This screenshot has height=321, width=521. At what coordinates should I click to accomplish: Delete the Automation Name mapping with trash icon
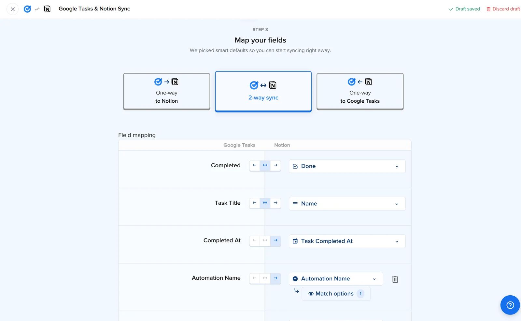[395, 279]
